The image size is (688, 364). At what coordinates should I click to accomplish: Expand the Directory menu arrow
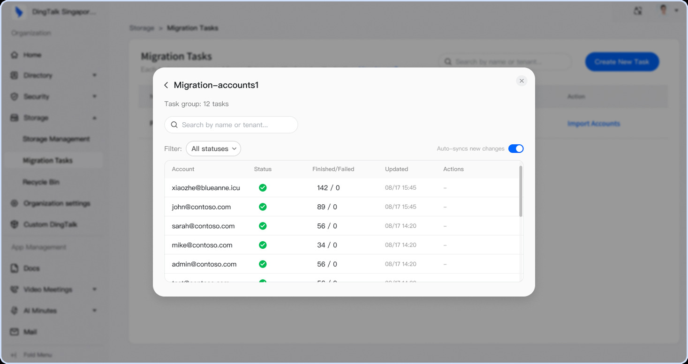[94, 75]
